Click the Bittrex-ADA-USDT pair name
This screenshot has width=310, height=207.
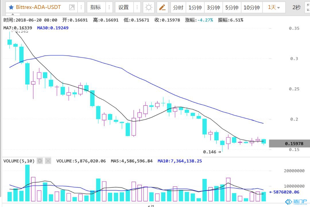pyautogui.click(x=38, y=7)
